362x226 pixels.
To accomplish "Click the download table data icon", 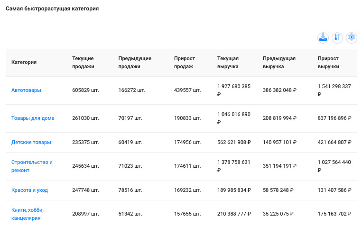I will pos(323,37).
